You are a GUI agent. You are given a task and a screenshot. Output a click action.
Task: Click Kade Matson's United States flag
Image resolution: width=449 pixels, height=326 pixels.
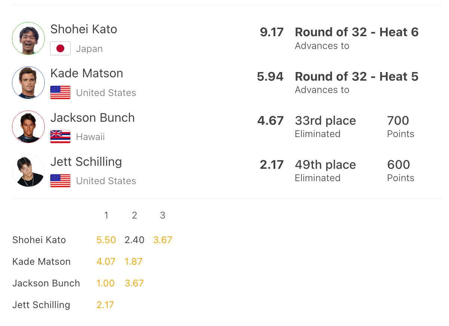tap(60, 93)
